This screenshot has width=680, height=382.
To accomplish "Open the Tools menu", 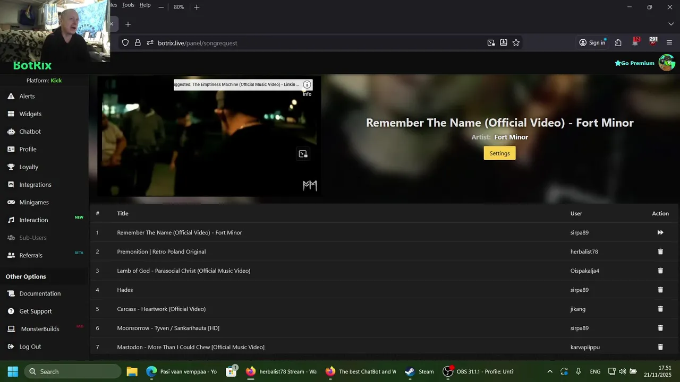I will [128, 5].
